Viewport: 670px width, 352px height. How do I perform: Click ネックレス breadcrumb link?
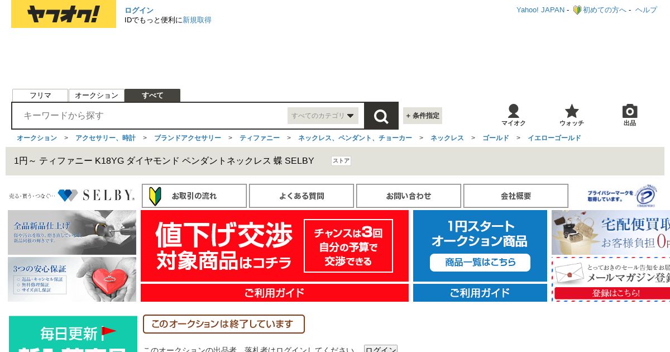pos(447,138)
